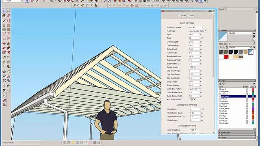Activate the Orbit tool

pos(4,72)
